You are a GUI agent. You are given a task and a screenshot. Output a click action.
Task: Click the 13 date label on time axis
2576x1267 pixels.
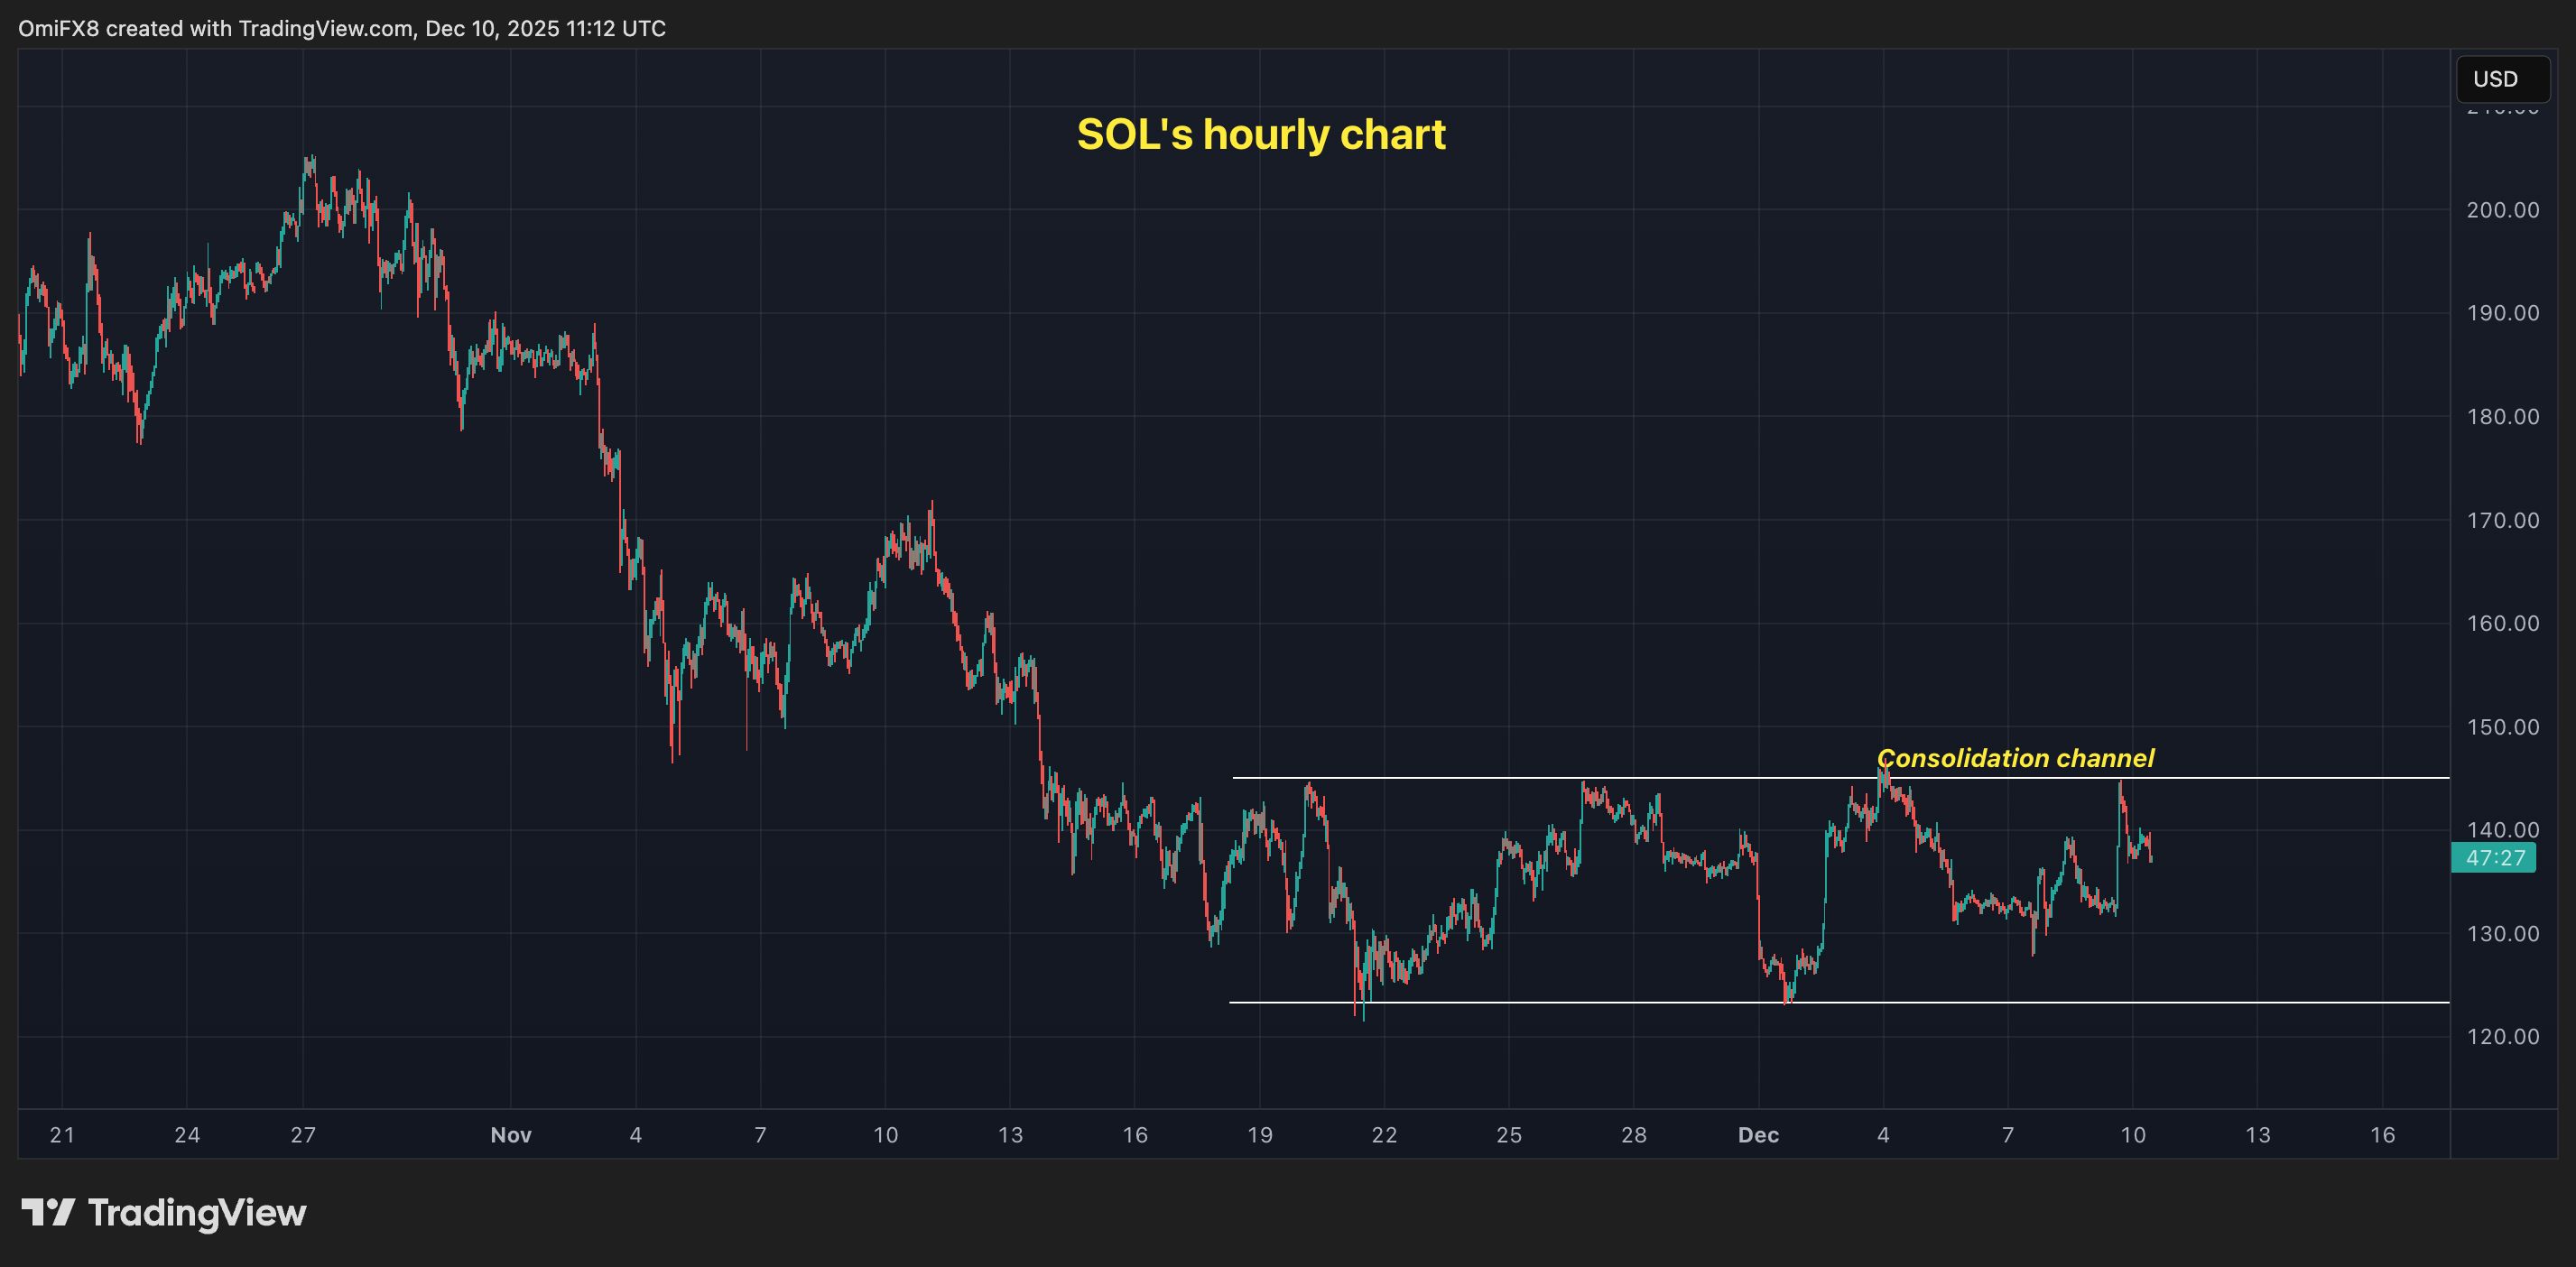coord(2257,1135)
